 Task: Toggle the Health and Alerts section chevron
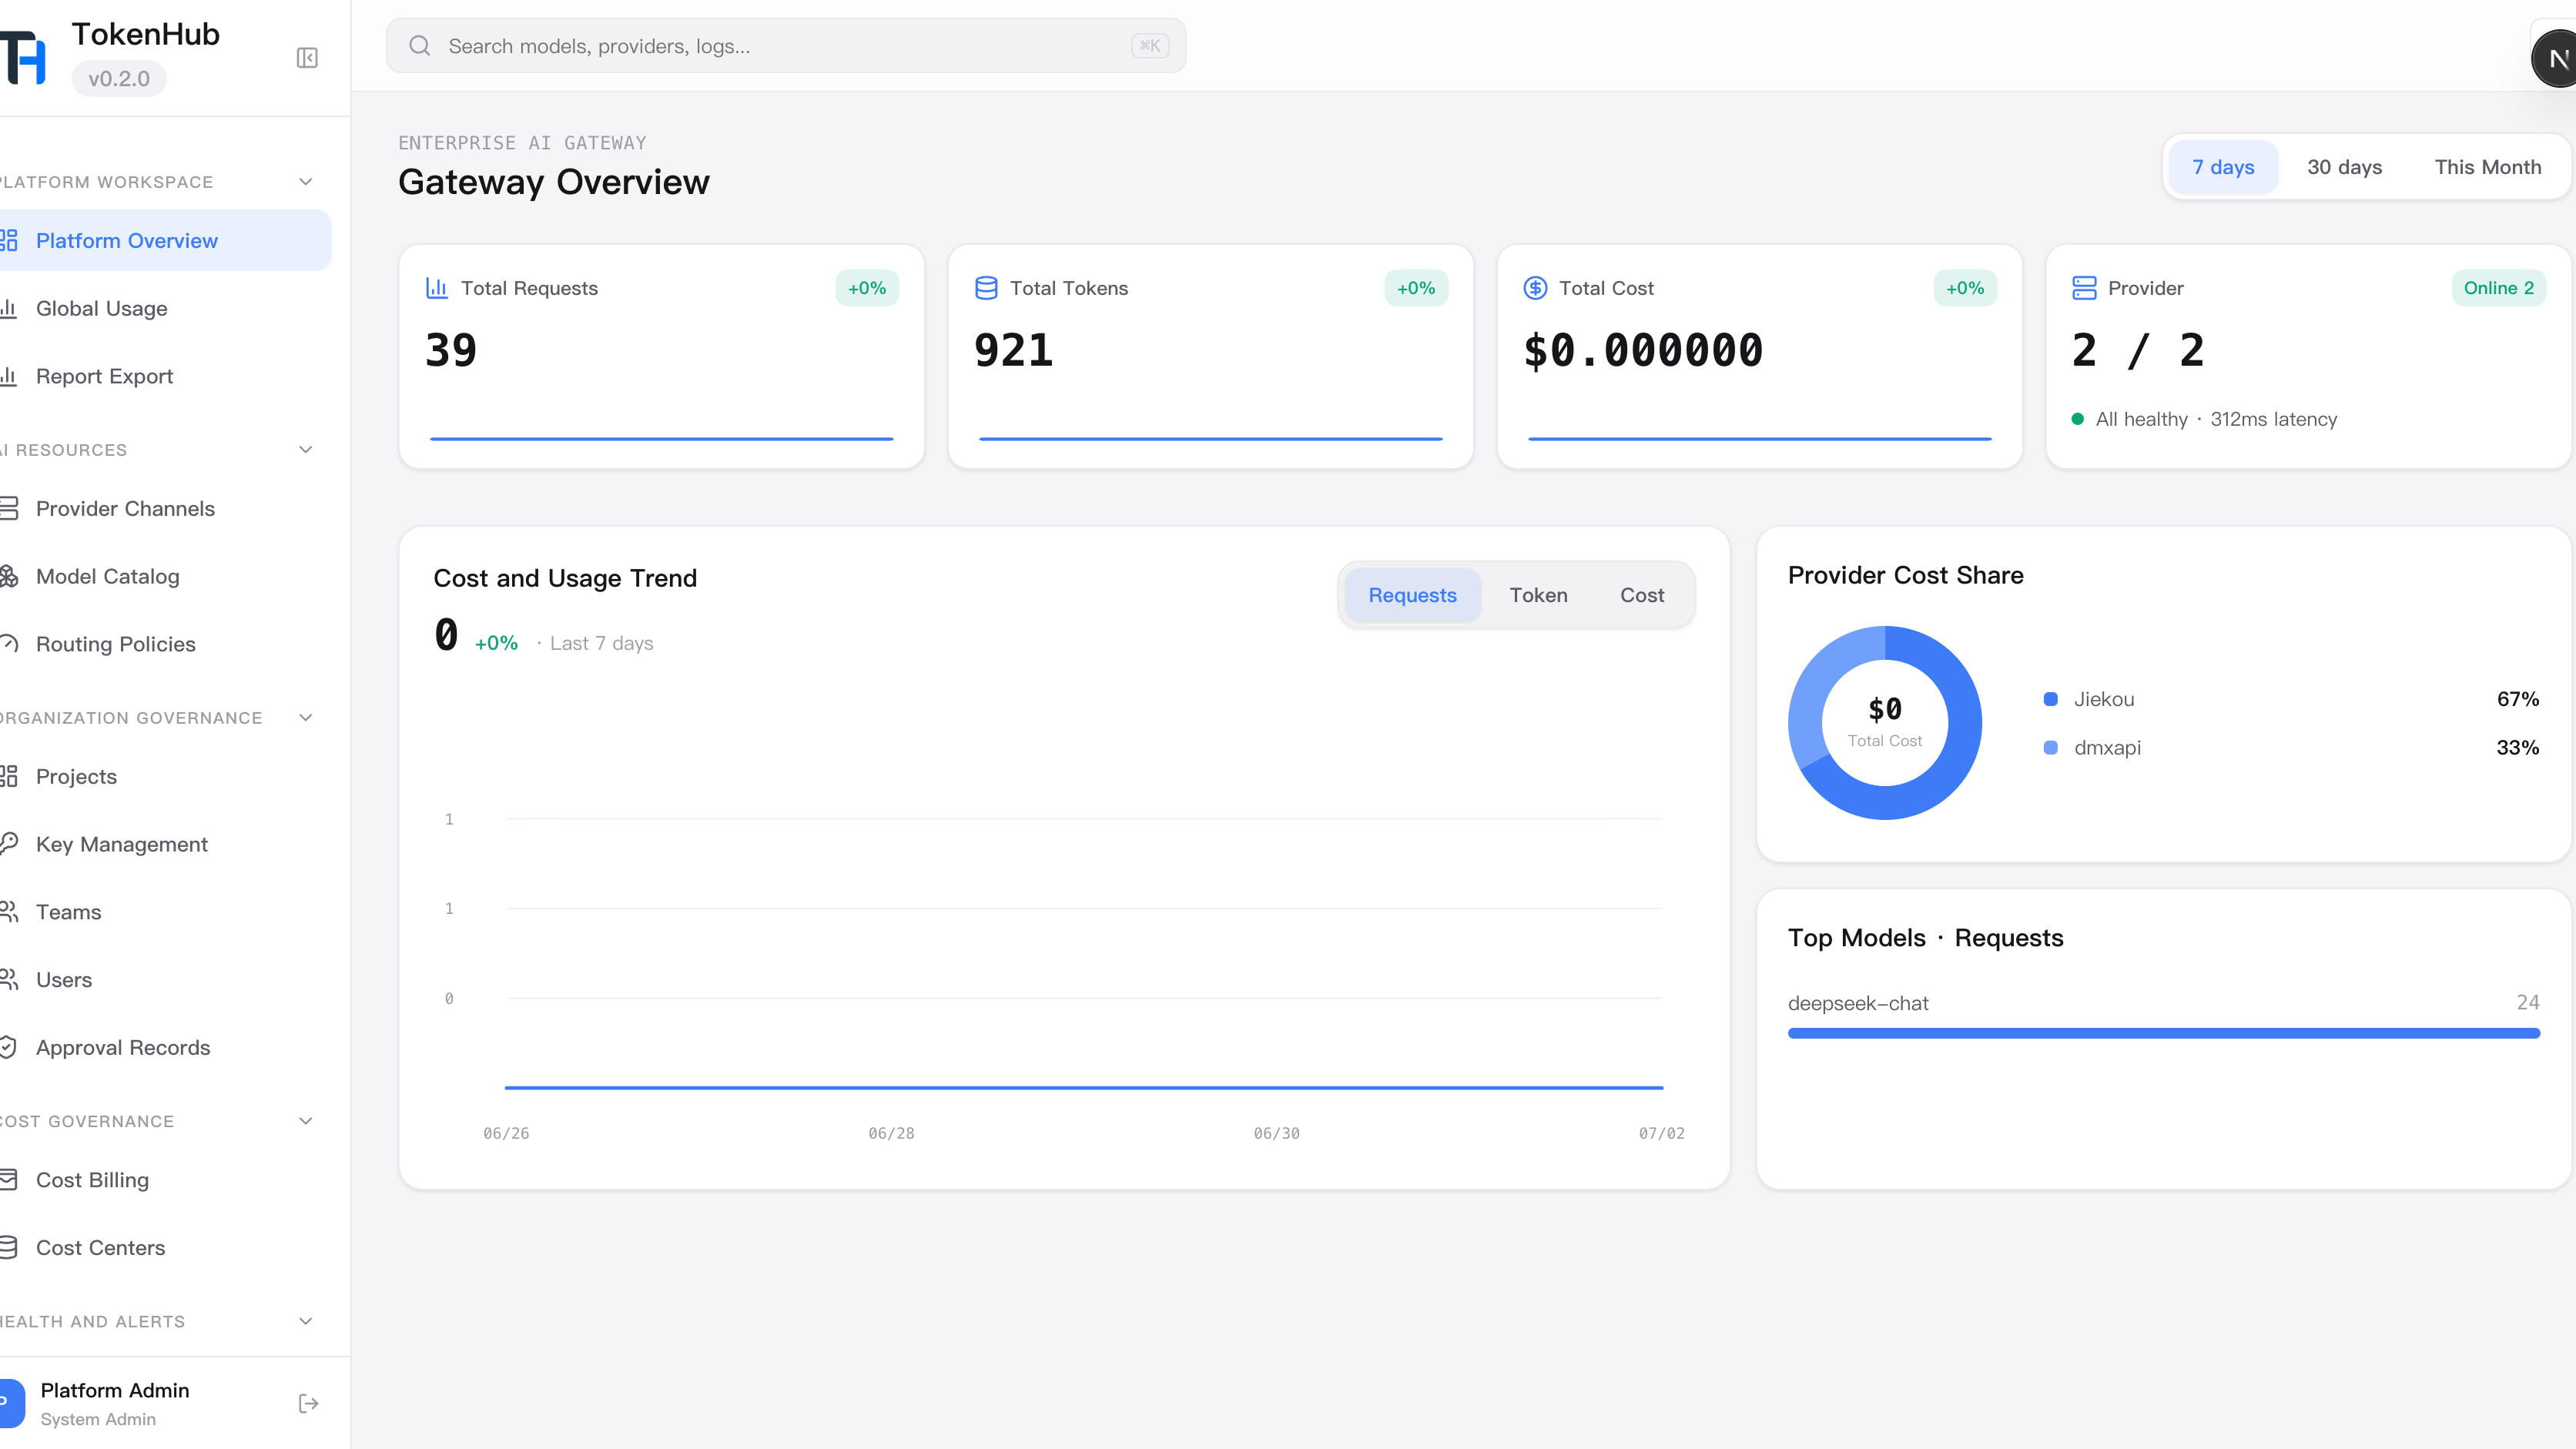pos(306,1321)
